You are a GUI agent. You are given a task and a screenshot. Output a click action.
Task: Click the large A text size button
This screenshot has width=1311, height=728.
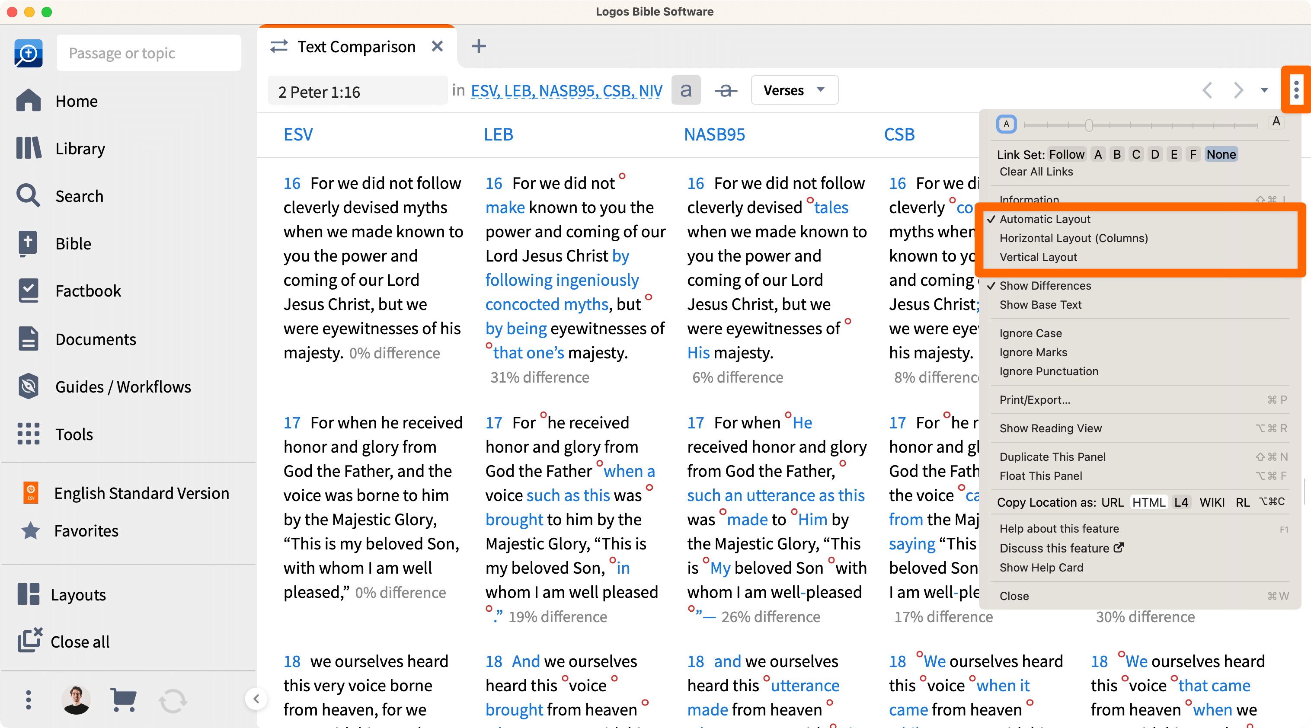[1276, 122]
